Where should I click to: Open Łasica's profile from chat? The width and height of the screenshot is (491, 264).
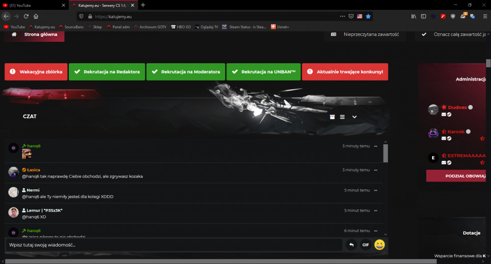pos(33,170)
